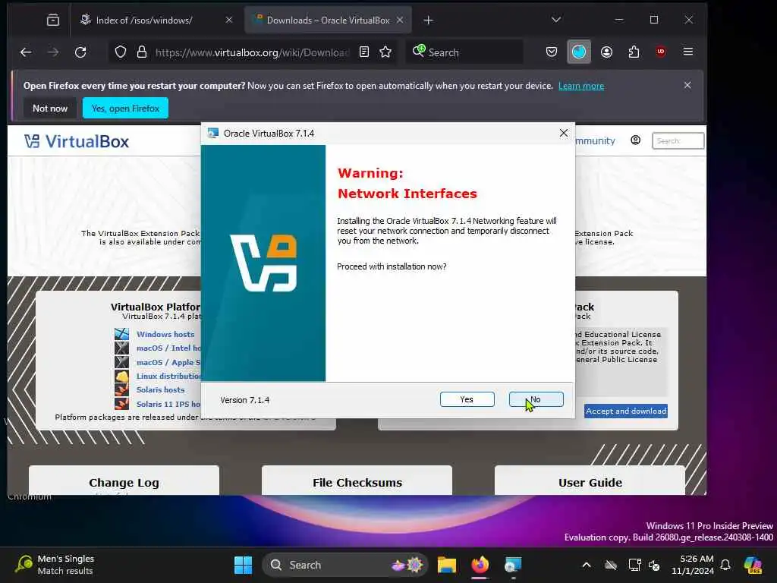Click the site security padlock icon
Image resolution: width=777 pixels, height=583 pixels.
point(142,52)
